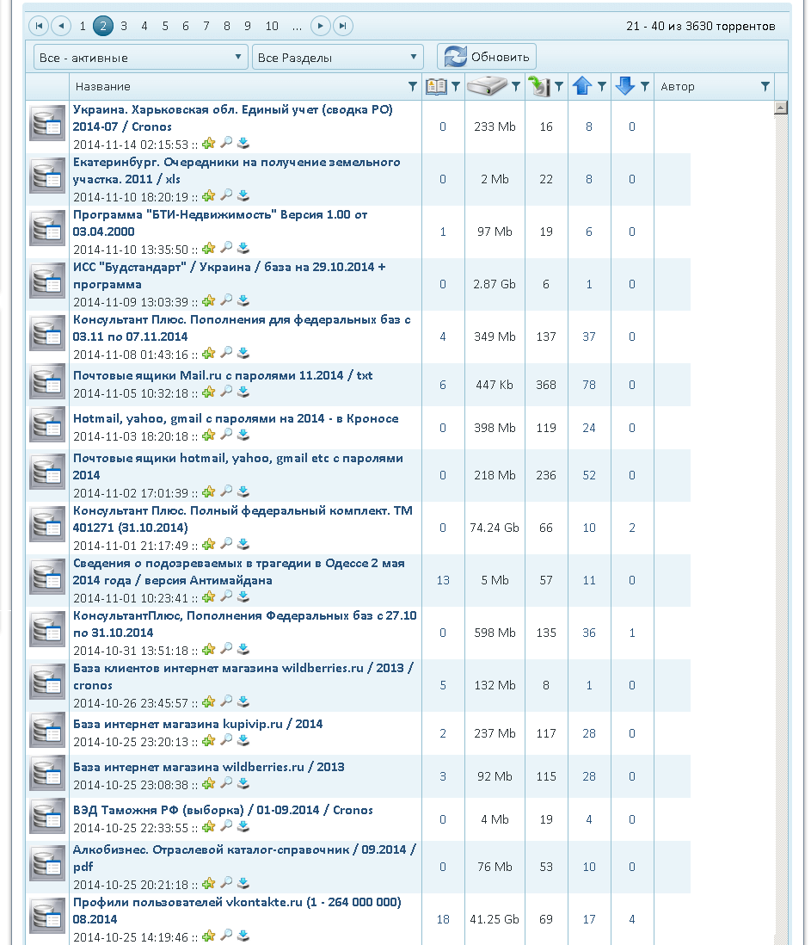Click the download icon for the Hotmail, yahoo, gmail torrent

coord(243,435)
